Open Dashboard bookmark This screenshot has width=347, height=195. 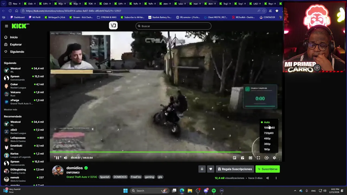click(x=17, y=17)
